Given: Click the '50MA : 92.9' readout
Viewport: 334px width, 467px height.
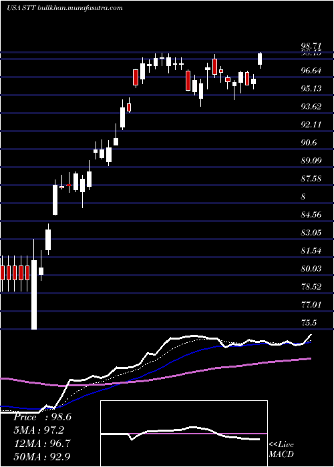Looking at the screenshot, I should (x=42, y=456).
